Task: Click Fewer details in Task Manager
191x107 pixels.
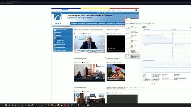Action: click(x=129, y=88)
